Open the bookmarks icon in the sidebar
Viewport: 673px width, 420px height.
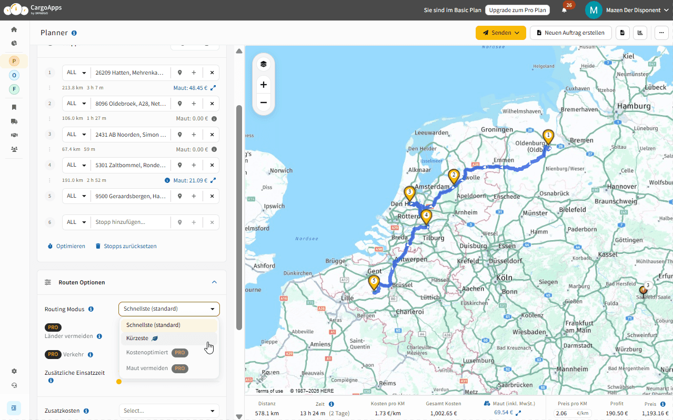tap(14, 107)
